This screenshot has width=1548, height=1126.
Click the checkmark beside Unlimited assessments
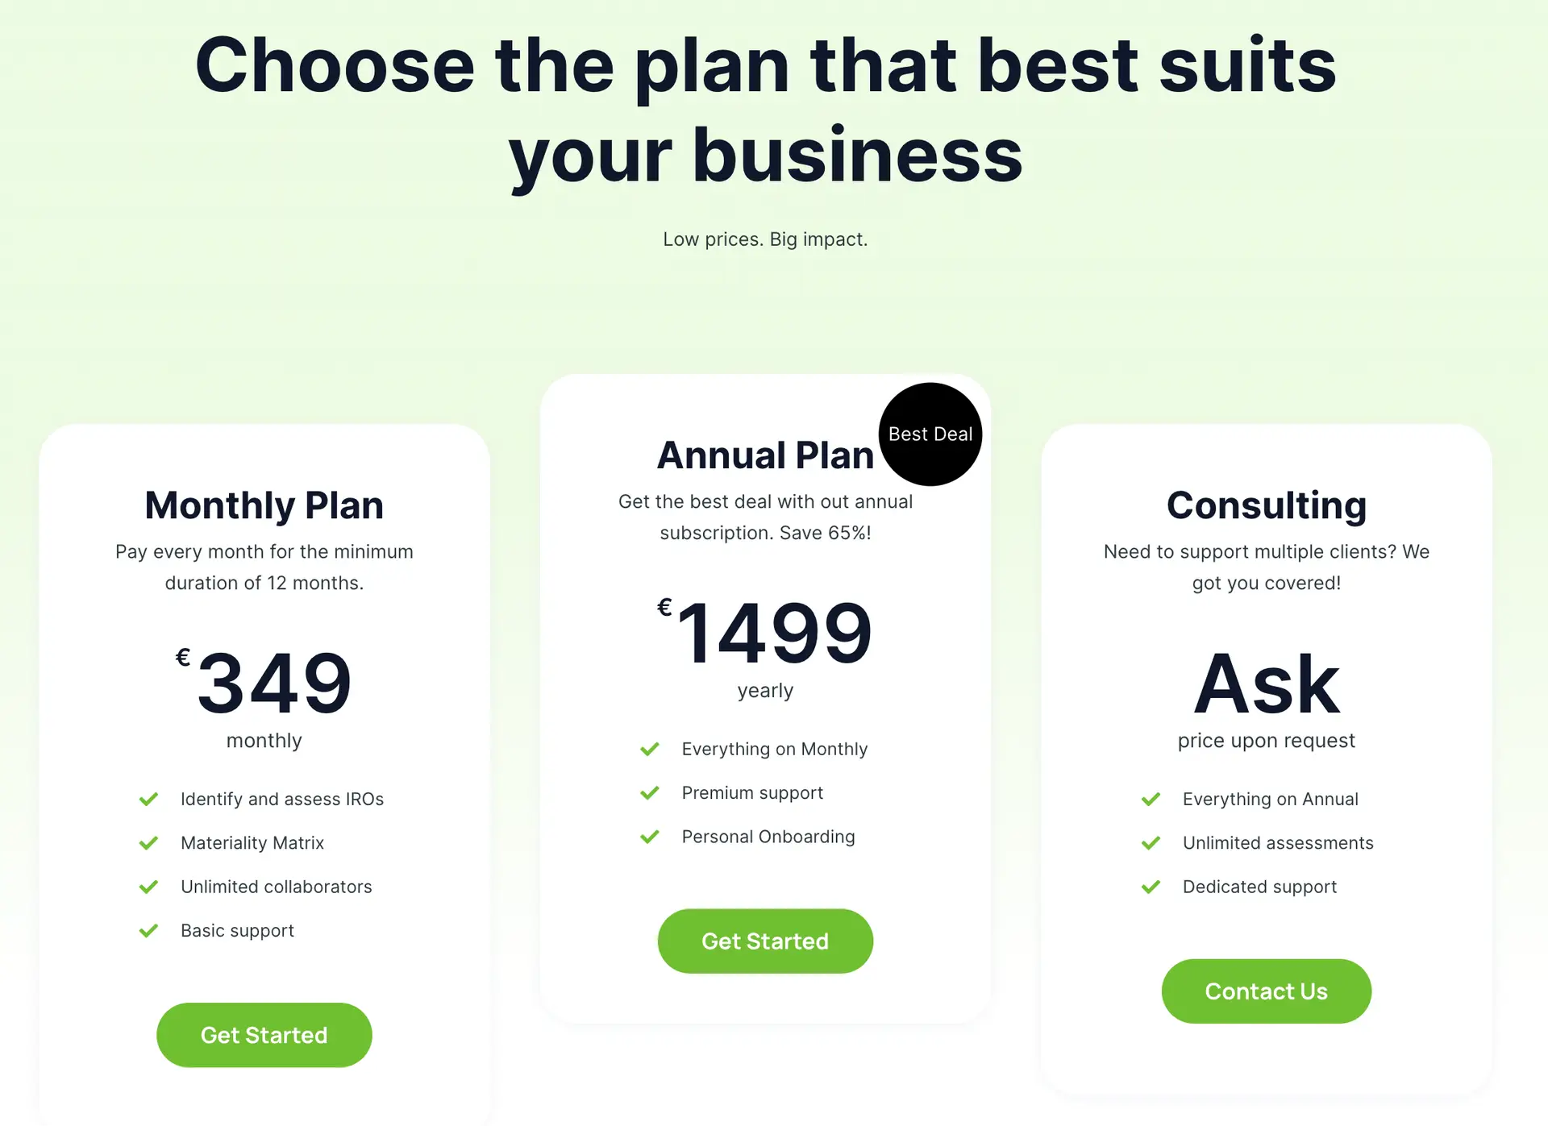(x=1151, y=843)
